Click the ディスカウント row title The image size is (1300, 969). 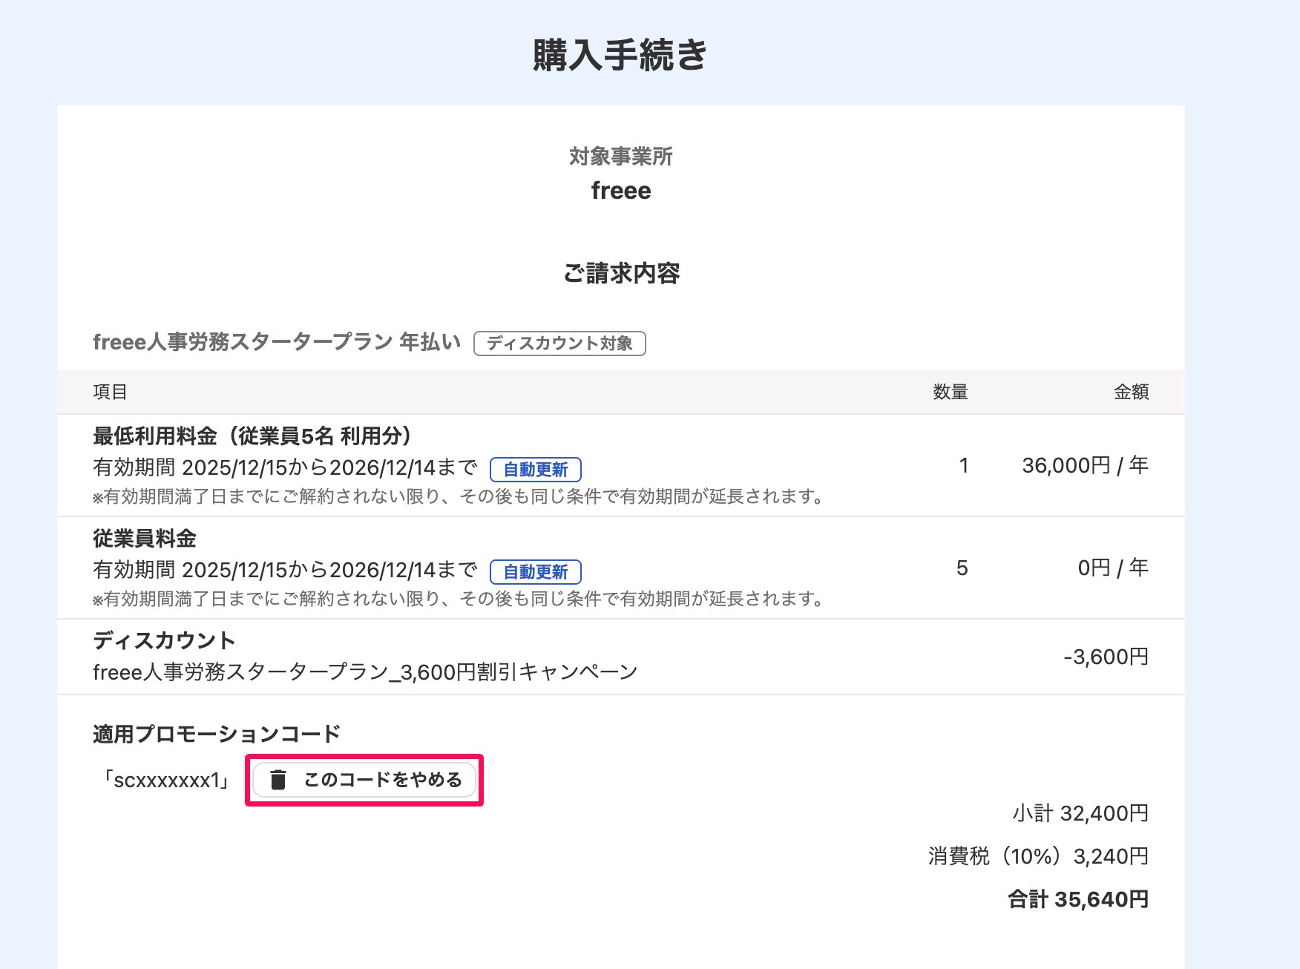coord(165,640)
